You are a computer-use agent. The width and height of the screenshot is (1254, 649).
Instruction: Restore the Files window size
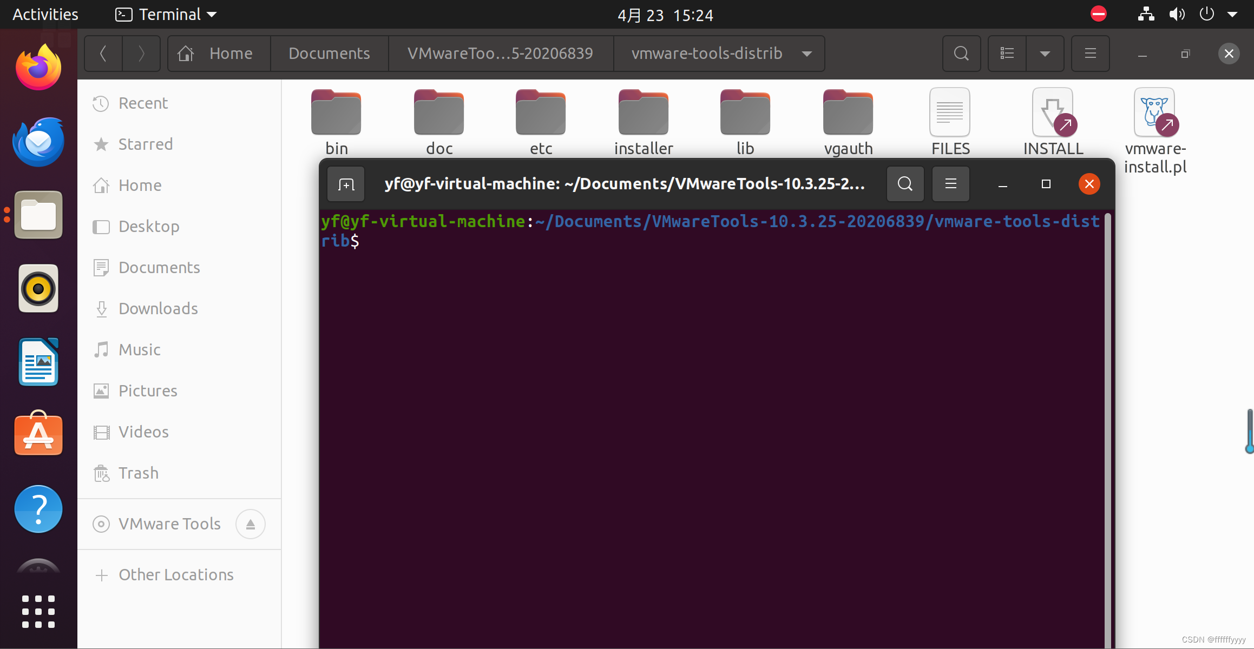[1185, 54]
